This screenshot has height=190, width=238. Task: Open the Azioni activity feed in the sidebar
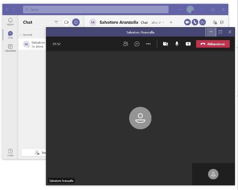(10, 22)
